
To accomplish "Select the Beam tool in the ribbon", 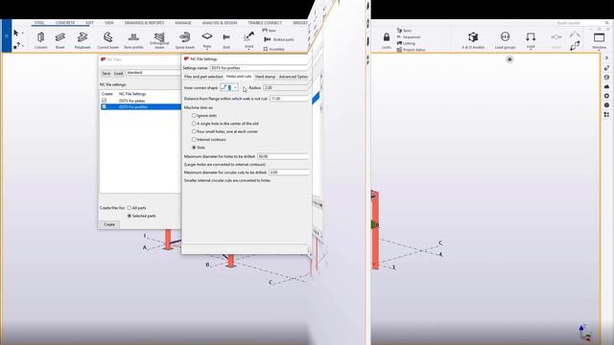I will coord(59,40).
